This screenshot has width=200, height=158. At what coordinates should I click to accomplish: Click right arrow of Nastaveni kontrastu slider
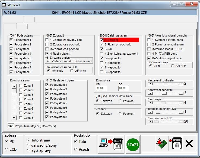[182, 84]
